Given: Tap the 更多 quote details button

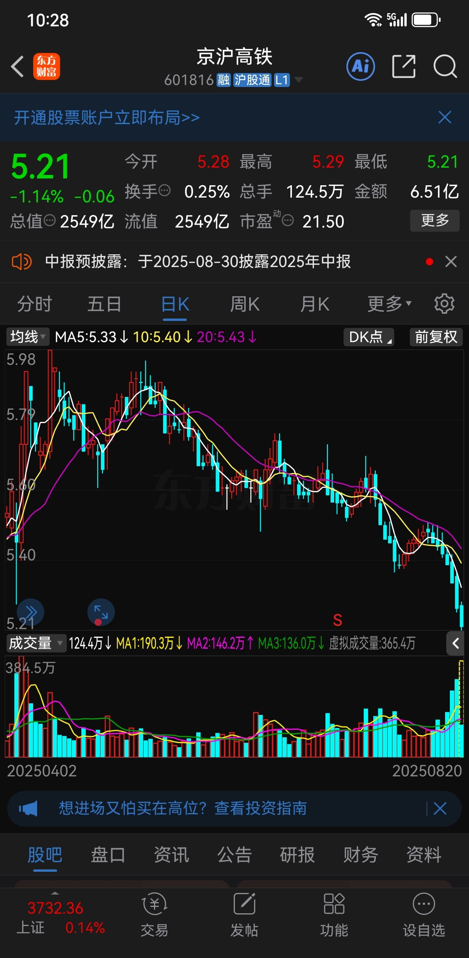Looking at the screenshot, I should [x=435, y=220].
